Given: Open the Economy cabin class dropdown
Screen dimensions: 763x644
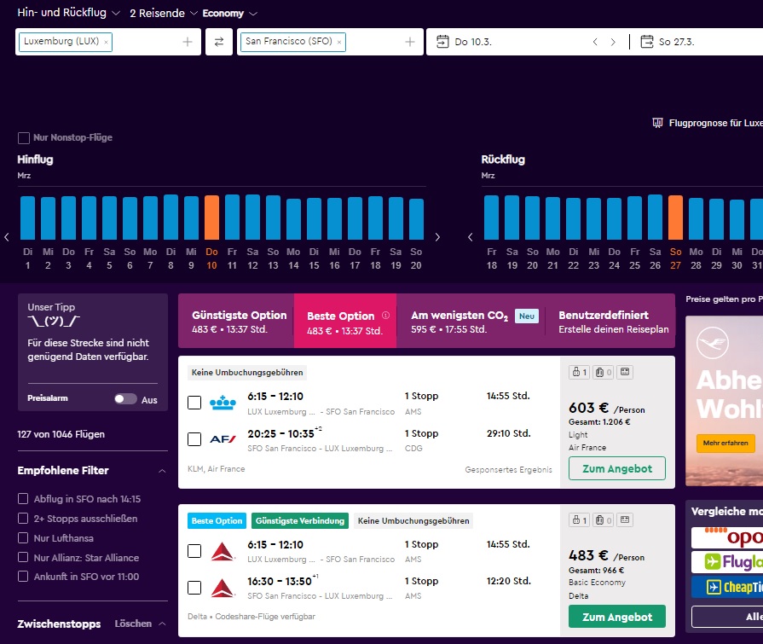Looking at the screenshot, I should pyautogui.click(x=229, y=14).
